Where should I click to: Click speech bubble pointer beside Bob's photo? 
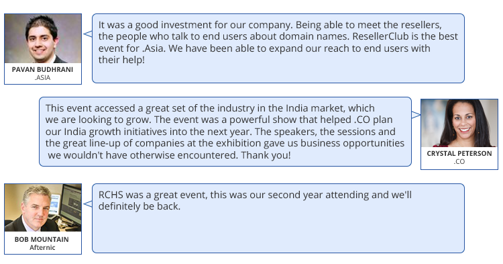[88, 204]
